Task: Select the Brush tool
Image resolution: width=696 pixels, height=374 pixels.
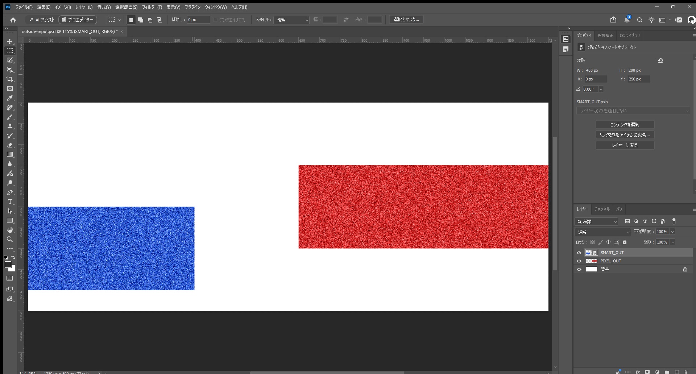Action: (x=10, y=117)
